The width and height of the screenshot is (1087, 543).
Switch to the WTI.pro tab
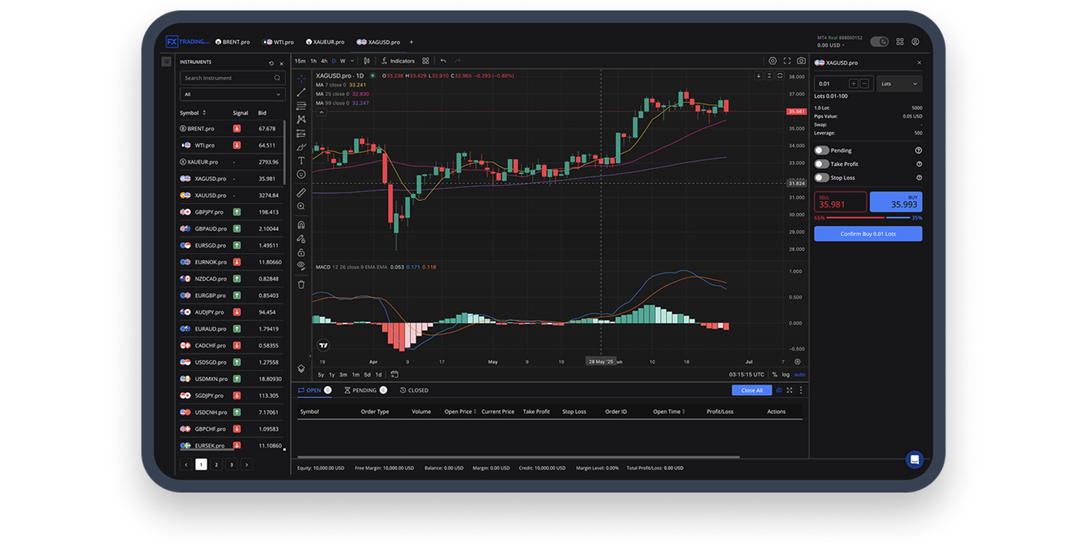(x=279, y=42)
